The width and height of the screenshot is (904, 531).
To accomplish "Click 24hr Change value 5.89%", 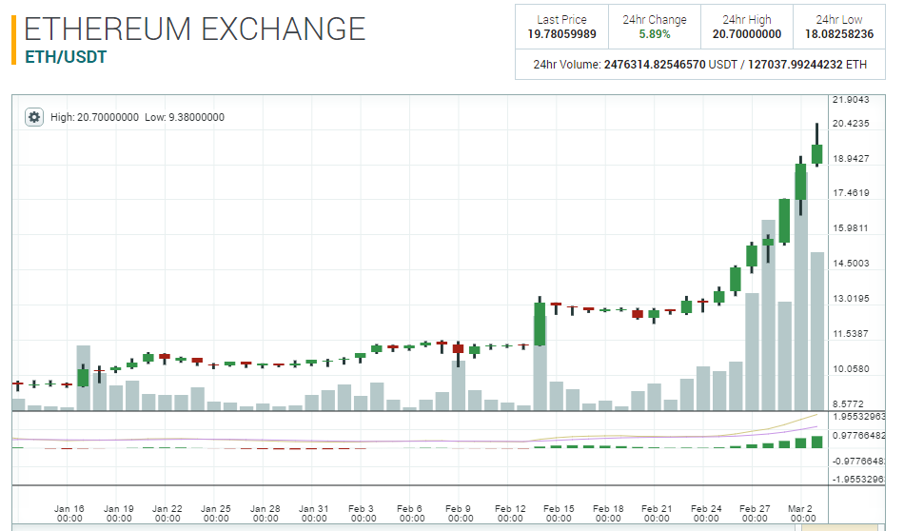I will [x=655, y=34].
